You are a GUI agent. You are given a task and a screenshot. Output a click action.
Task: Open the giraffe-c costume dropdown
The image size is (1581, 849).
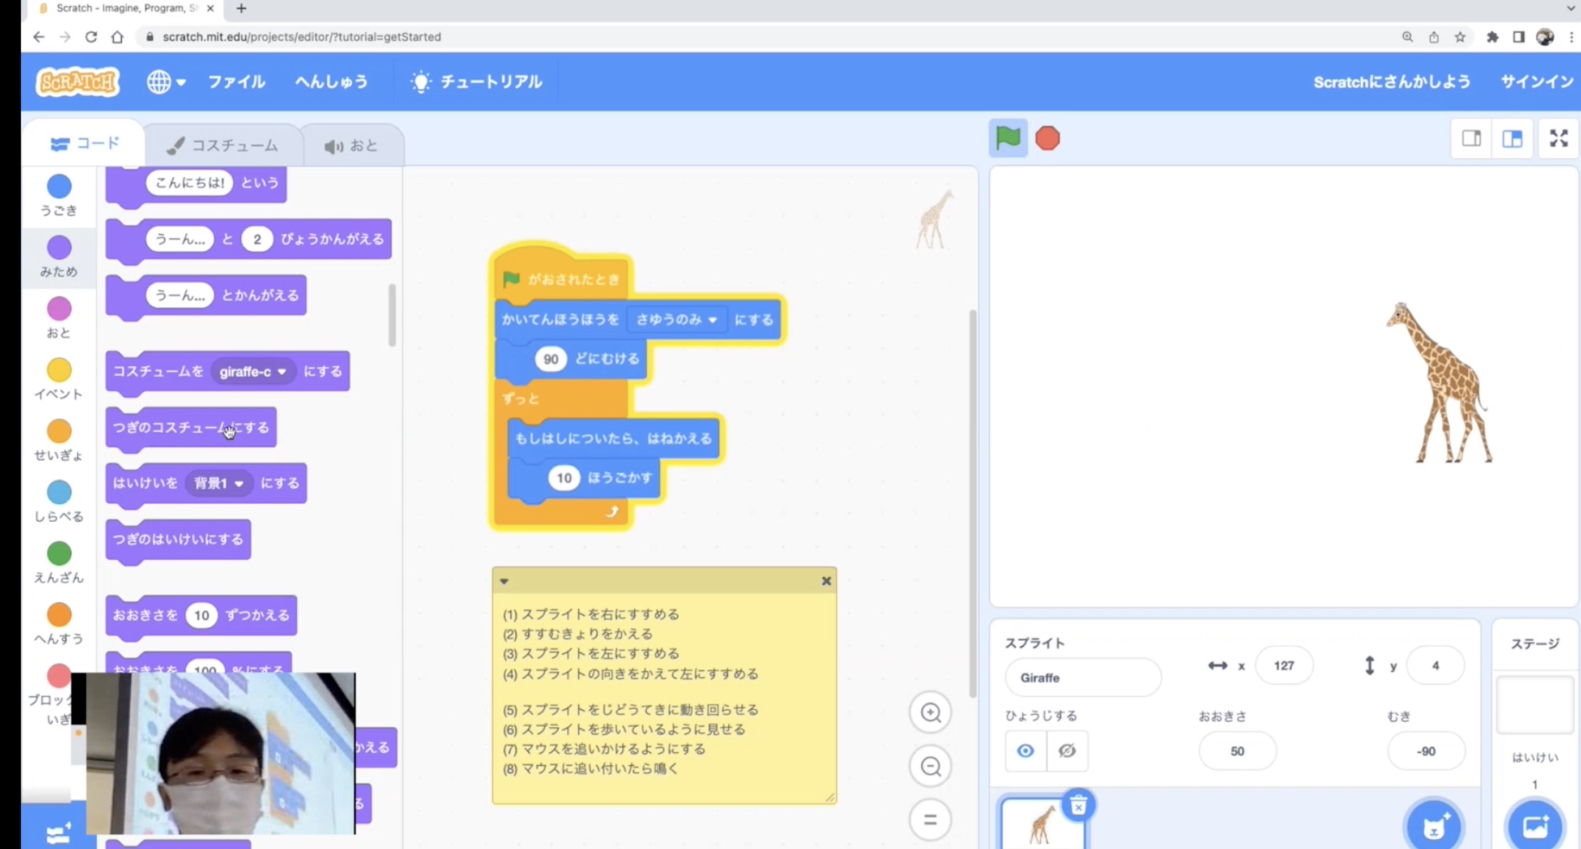pos(253,372)
